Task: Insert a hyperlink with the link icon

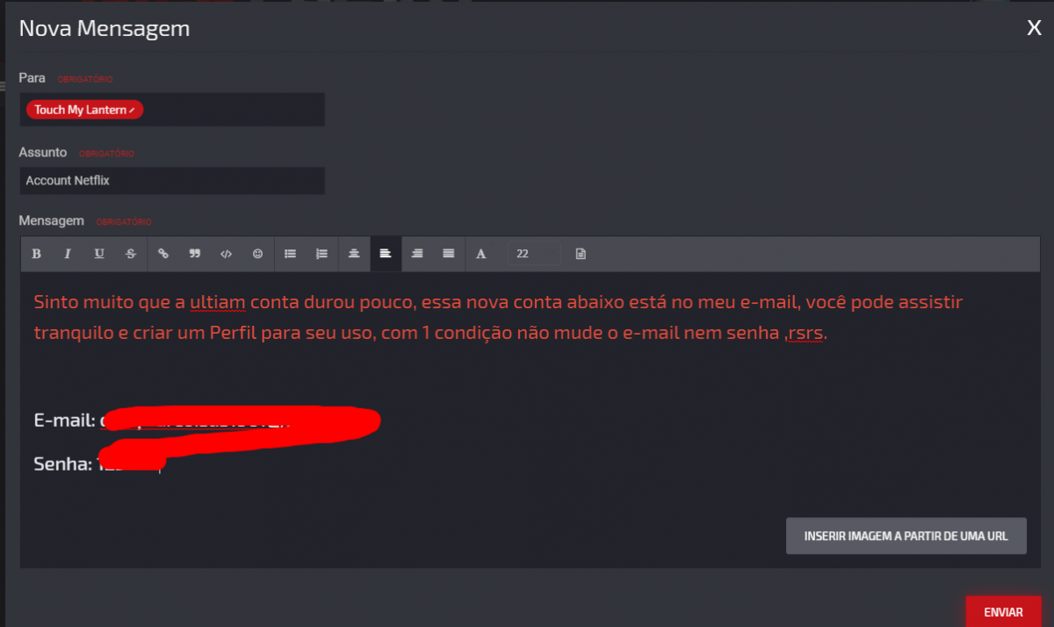Action: pyautogui.click(x=163, y=254)
